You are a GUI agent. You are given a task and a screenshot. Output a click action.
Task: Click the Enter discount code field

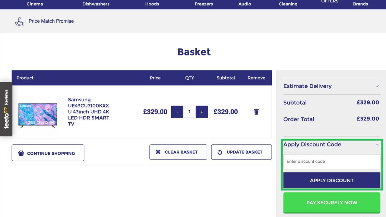tap(332, 162)
